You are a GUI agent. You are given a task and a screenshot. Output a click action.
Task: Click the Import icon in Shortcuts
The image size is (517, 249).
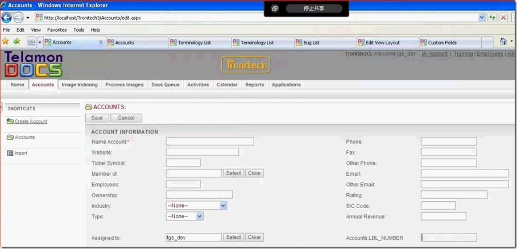(x=10, y=153)
